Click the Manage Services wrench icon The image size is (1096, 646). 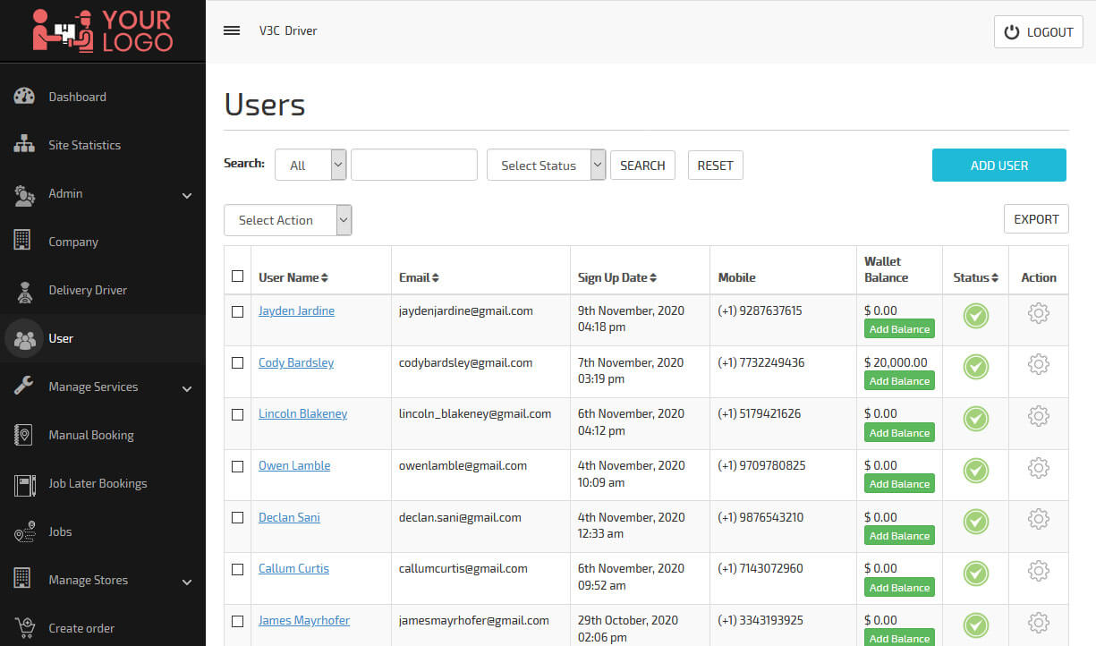pos(24,387)
